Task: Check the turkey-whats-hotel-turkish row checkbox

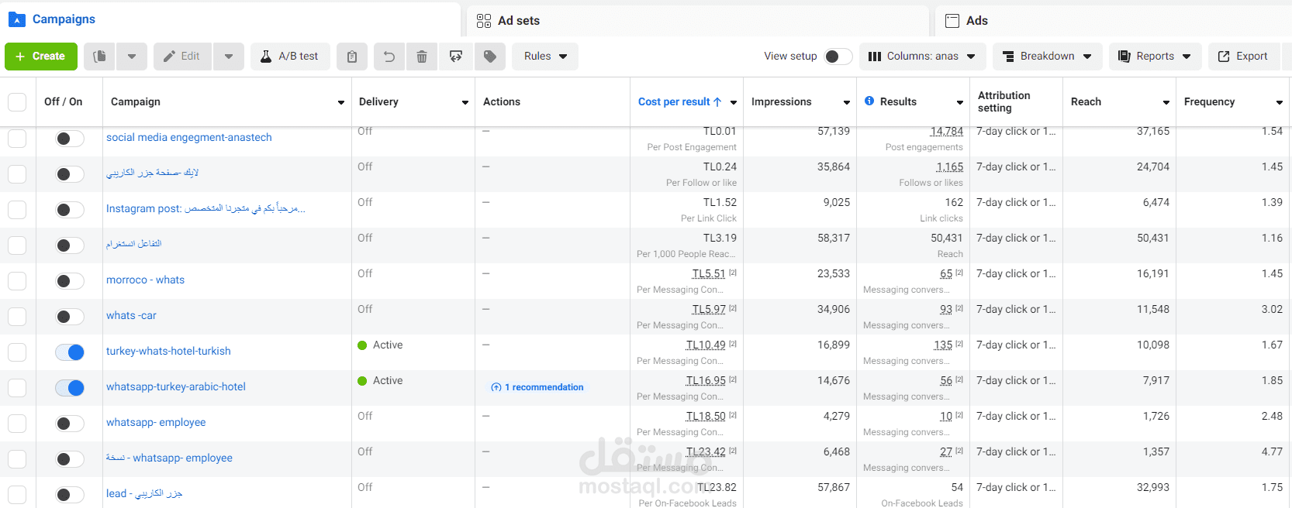Action: point(17,352)
